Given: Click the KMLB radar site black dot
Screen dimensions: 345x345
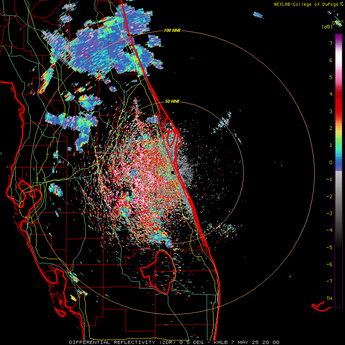Looking at the screenshot, I should pyautogui.click(x=173, y=173).
